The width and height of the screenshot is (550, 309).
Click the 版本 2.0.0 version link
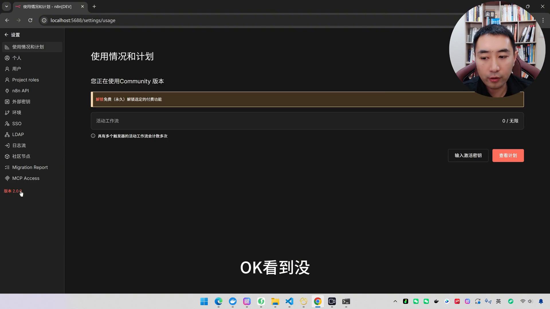pyautogui.click(x=13, y=191)
